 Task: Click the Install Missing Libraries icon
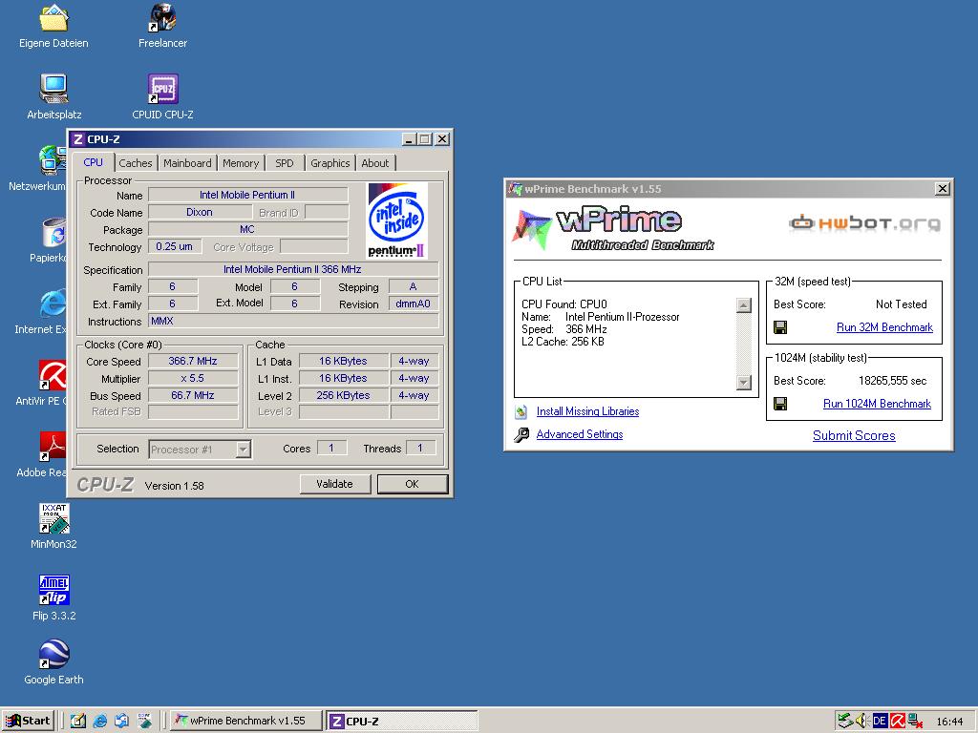pyautogui.click(x=521, y=411)
